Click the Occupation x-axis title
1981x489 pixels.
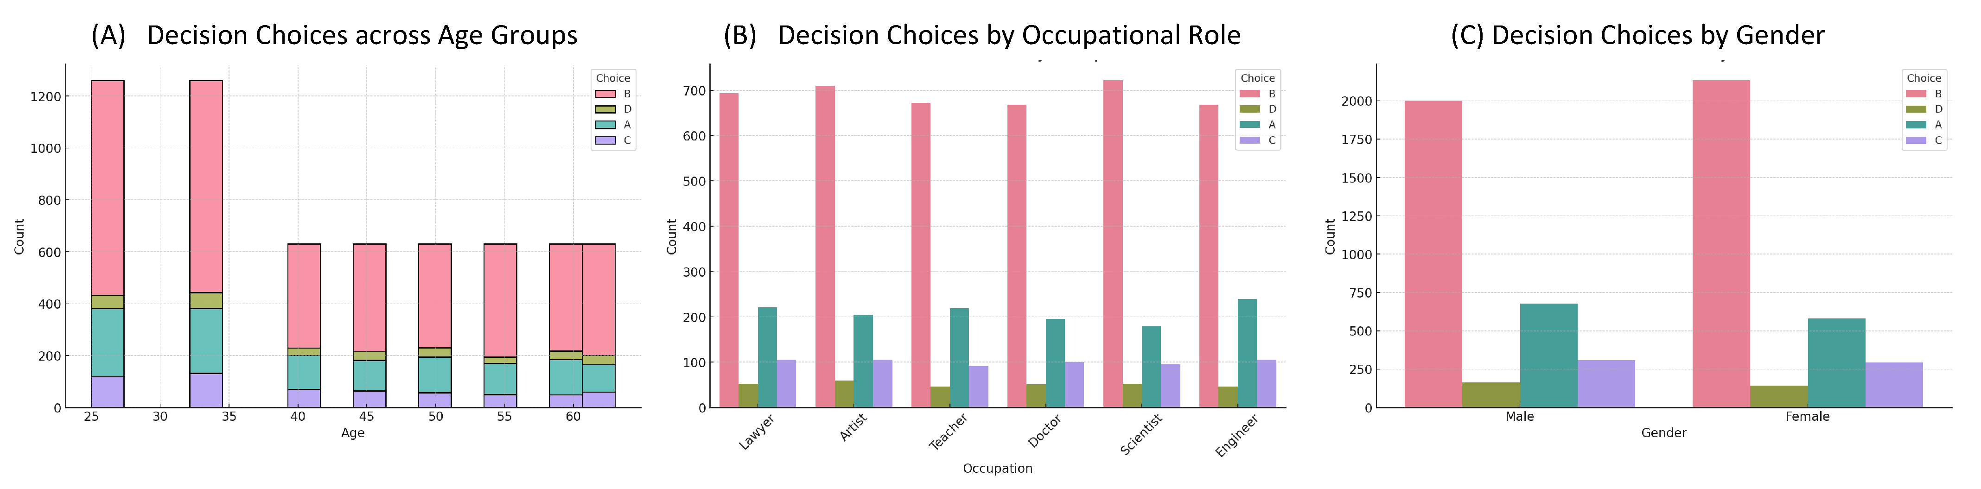[x=997, y=468]
